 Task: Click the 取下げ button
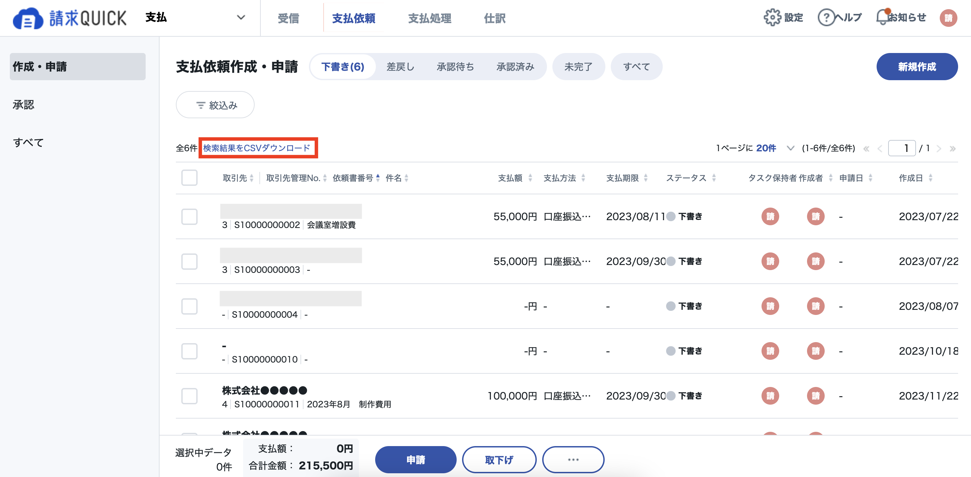[499, 460]
